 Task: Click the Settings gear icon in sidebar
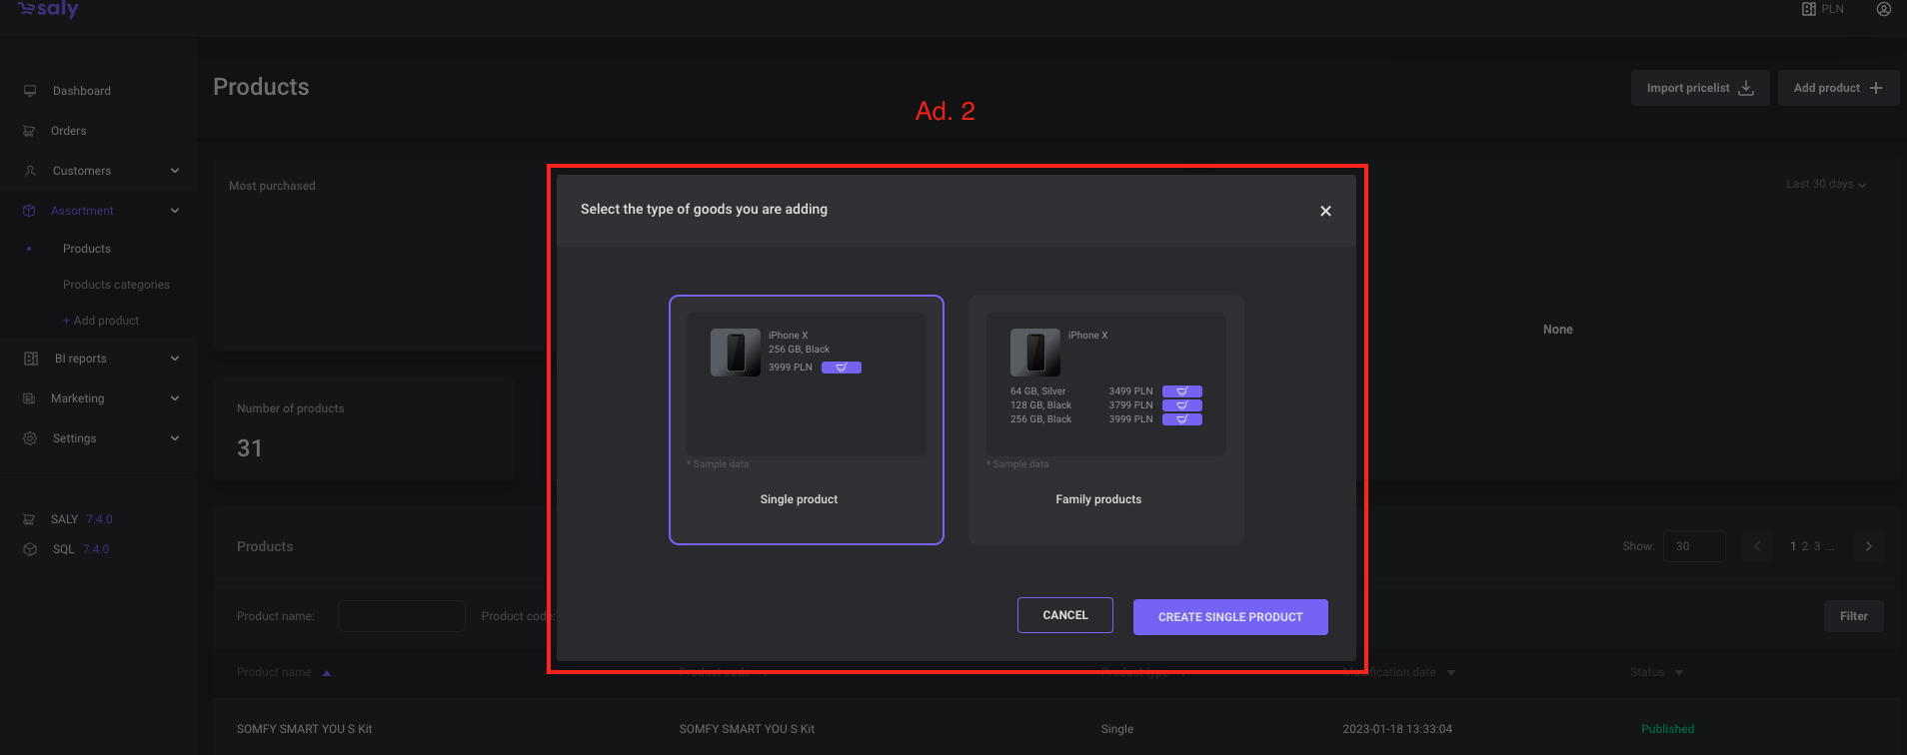pyautogui.click(x=30, y=438)
